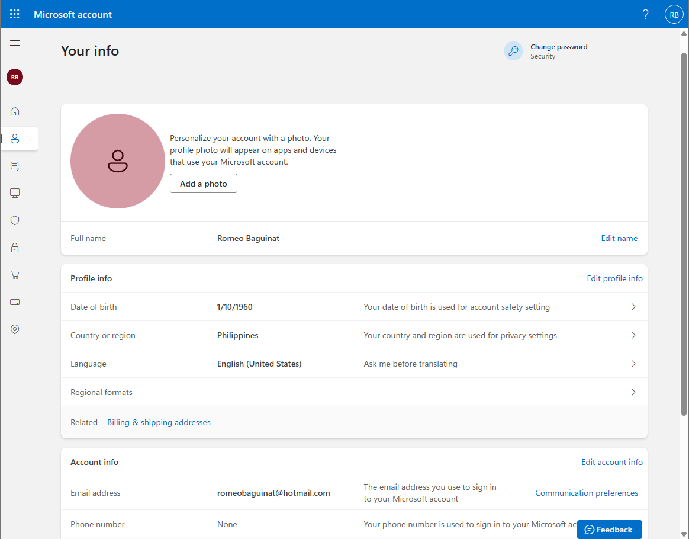Open Payment options card sidebar icon
Image resolution: width=689 pixels, height=539 pixels.
[15, 302]
